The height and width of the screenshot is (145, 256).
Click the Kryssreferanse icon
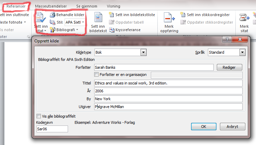[112, 30]
